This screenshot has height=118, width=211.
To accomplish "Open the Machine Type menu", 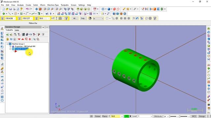I will [53, 5].
